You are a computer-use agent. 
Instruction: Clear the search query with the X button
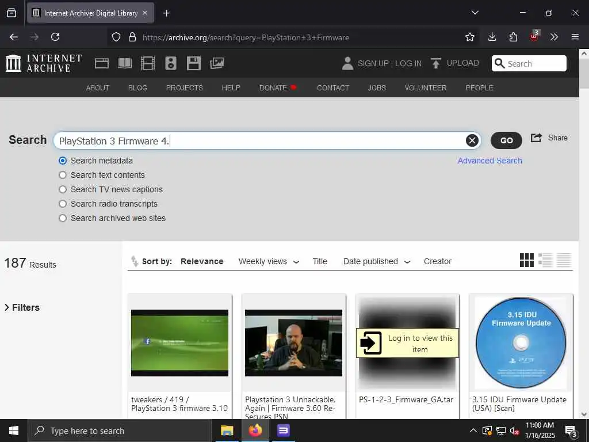tap(472, 140)
